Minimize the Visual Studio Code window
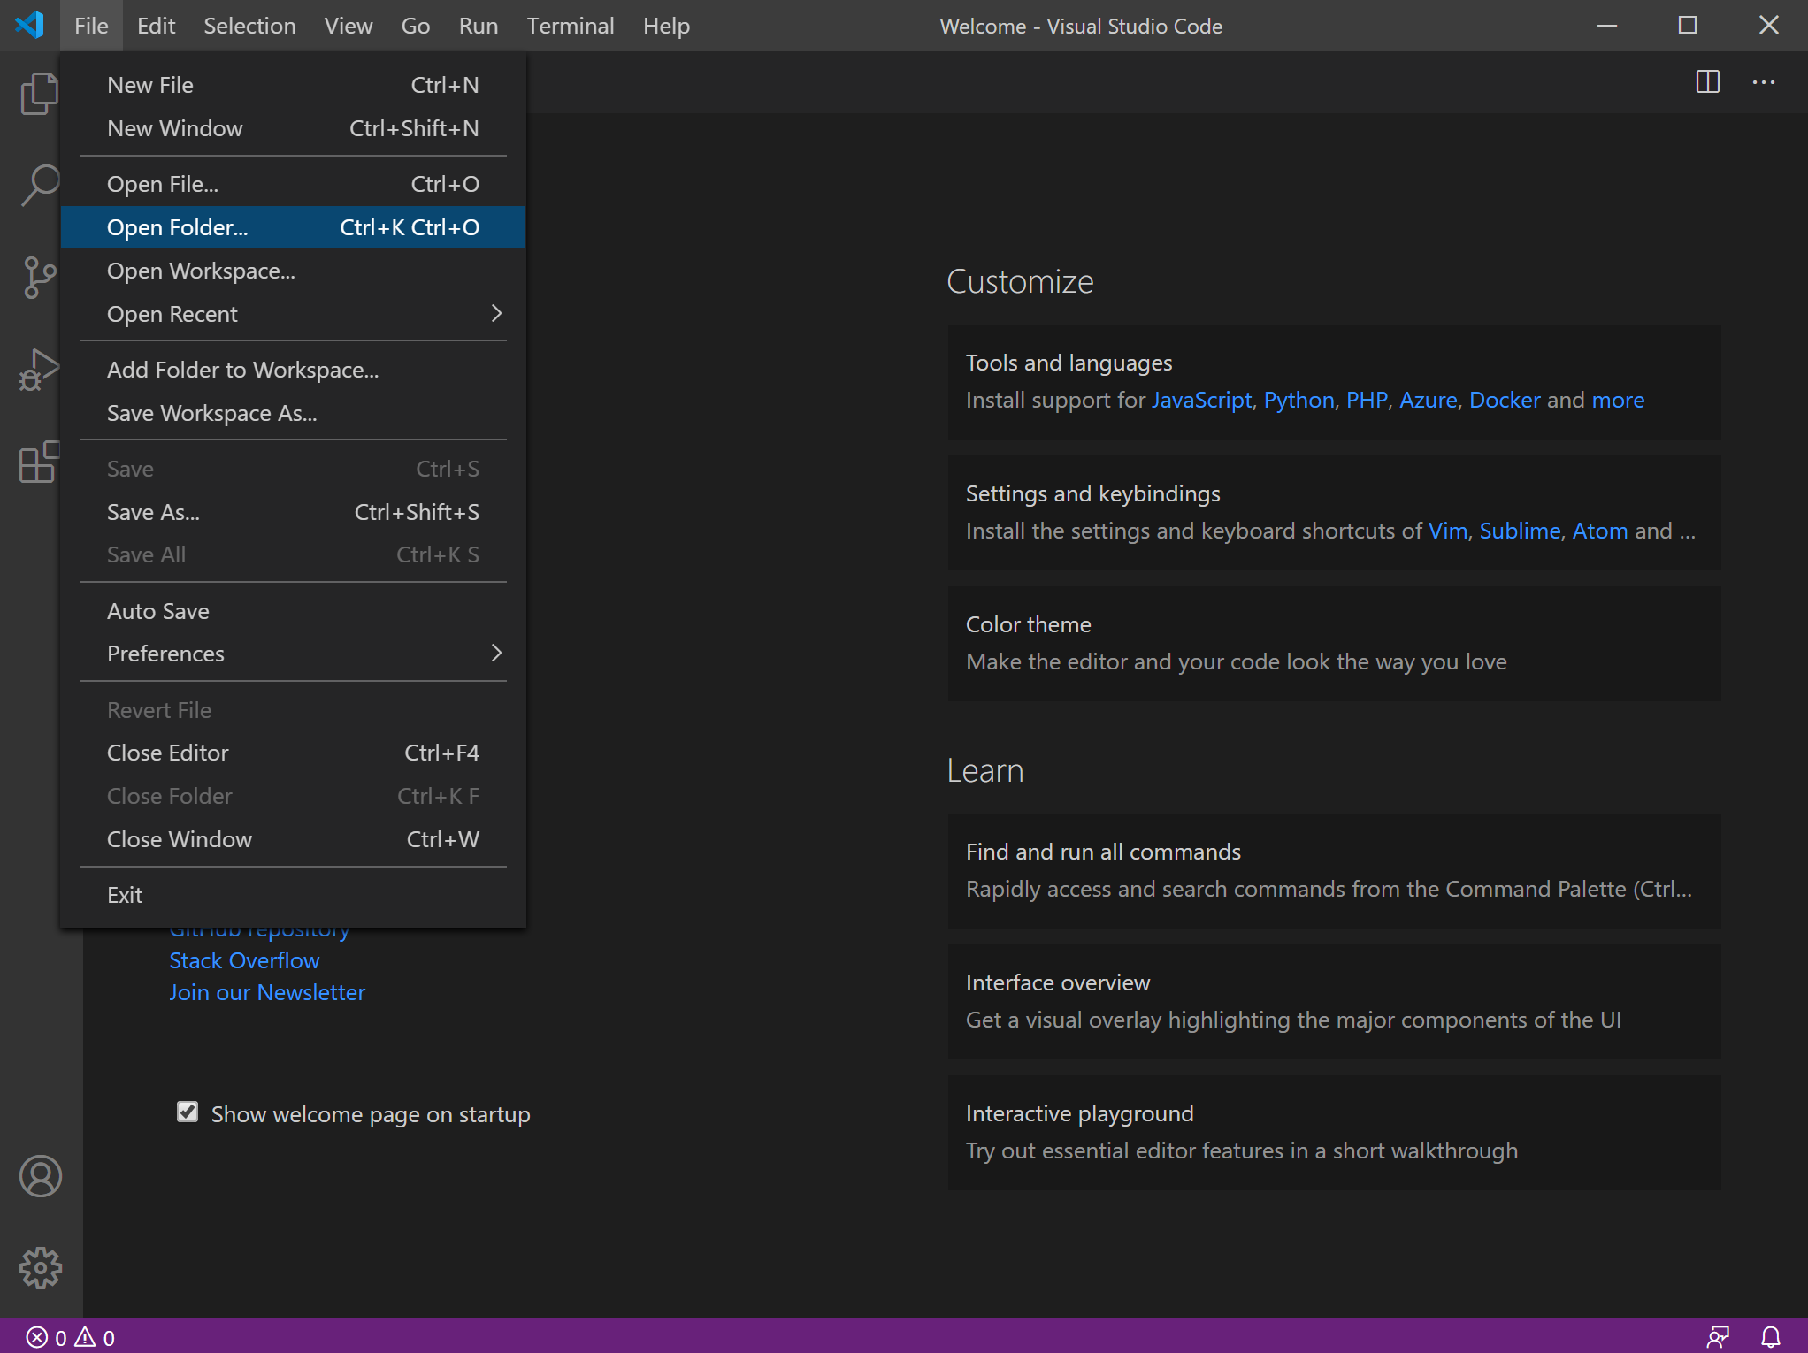 pyautogui.click(x=1607, y=26)
